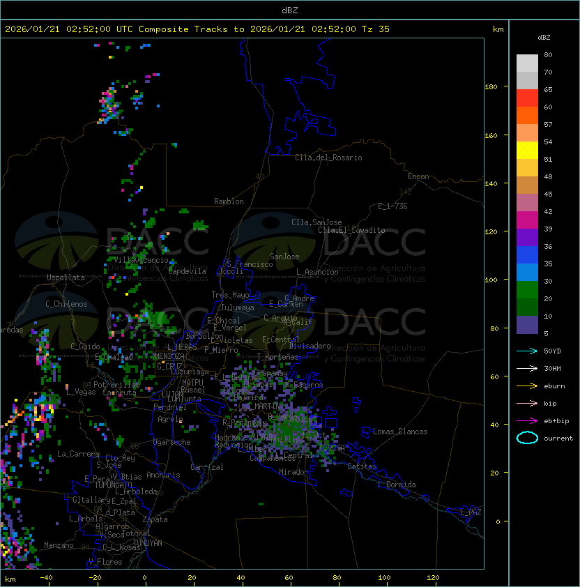Click the Lomas_Blancas place label
Viewport: 580px width, 587px height.
pyautogui.click(x=400, y=432)
